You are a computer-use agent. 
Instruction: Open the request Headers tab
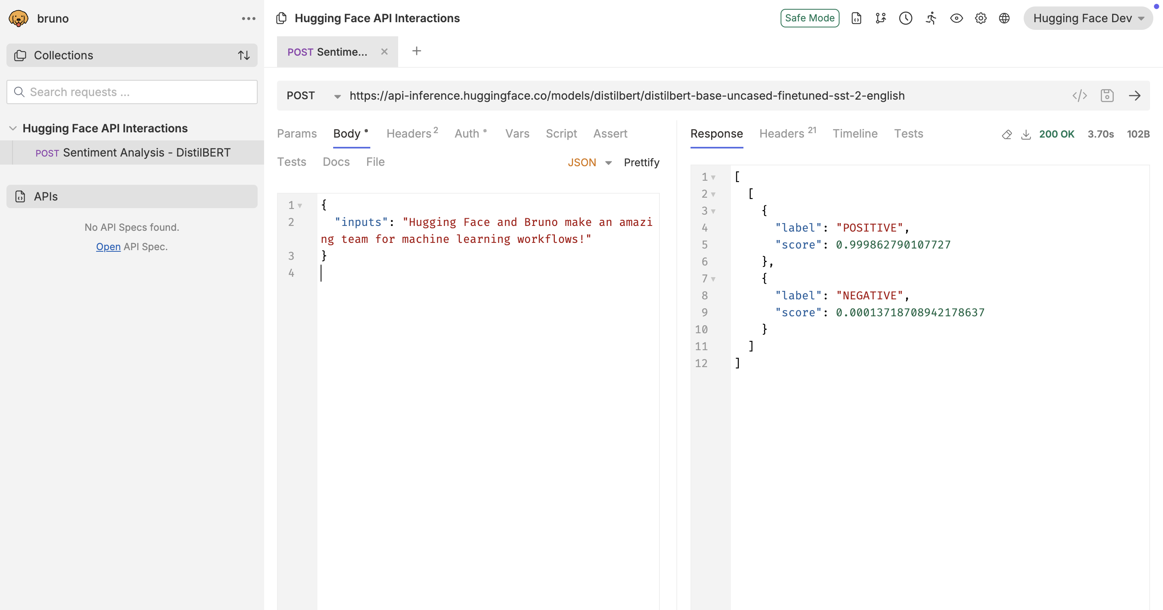(412, 134)
